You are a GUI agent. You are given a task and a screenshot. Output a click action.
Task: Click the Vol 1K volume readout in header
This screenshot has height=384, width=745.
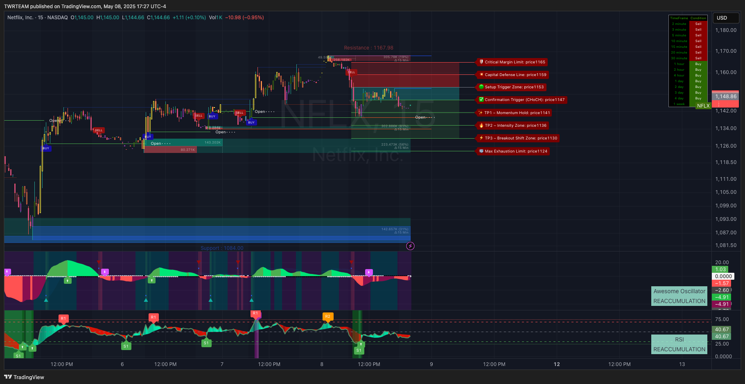(x=216, y=18)
